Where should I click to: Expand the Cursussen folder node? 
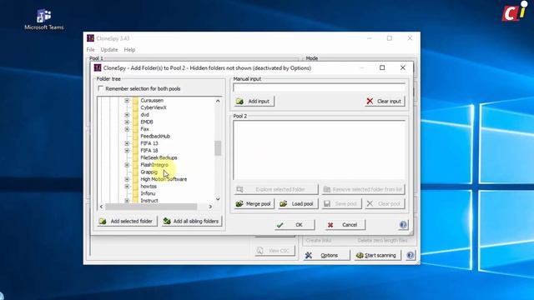pyautogui.click(x=127, y=100)
